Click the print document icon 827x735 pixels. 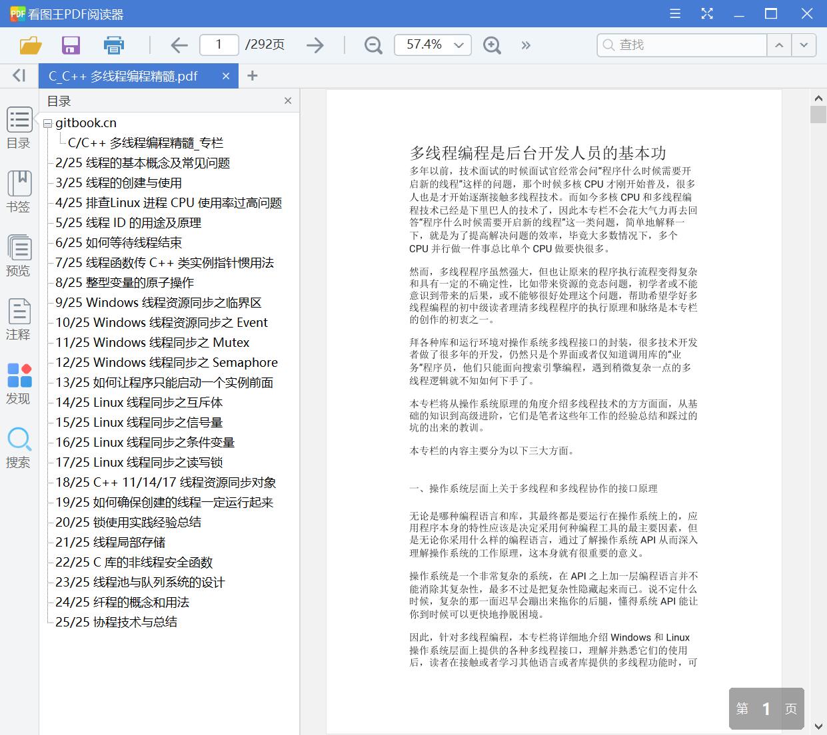(x=113, y=45)
